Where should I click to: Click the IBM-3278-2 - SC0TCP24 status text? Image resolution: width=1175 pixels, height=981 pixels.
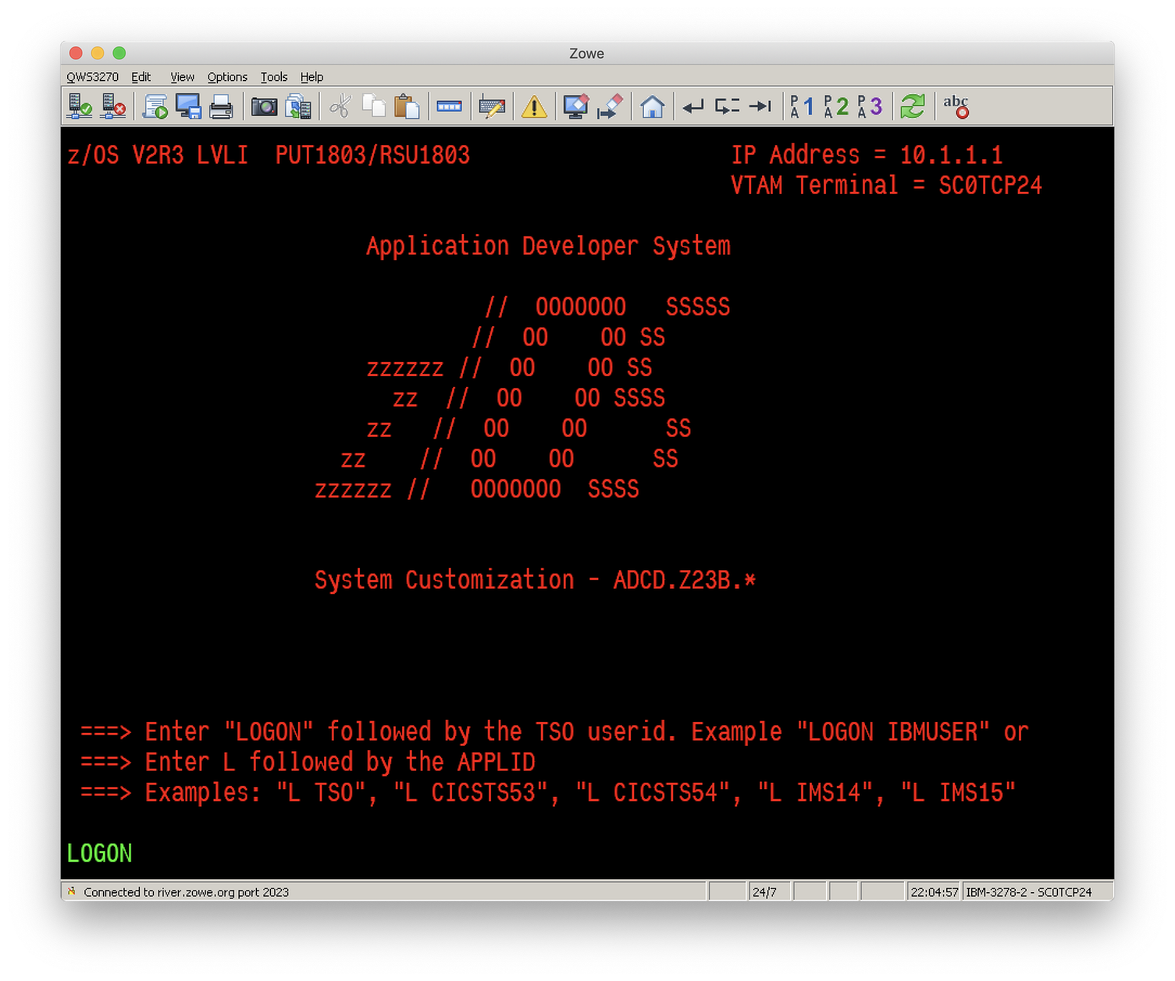(1029, 892)
